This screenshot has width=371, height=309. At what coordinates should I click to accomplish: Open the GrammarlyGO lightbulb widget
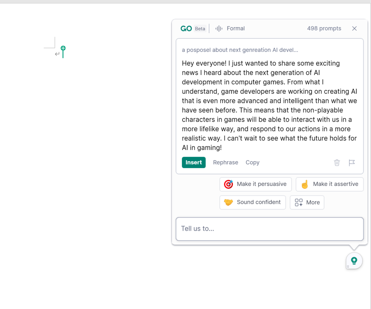(354, 260)
